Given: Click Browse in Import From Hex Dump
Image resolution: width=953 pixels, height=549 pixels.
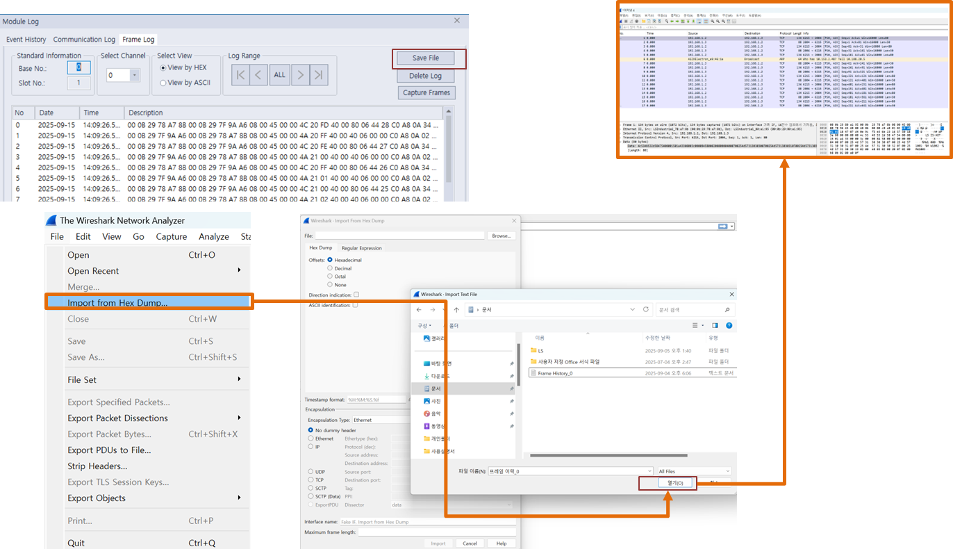Looking at the screenshot, I should coord(501,236).
